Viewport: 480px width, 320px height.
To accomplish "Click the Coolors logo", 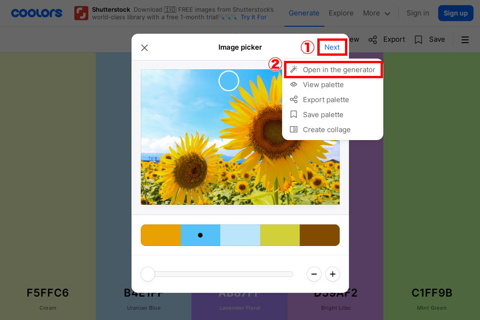I will 37,13.
